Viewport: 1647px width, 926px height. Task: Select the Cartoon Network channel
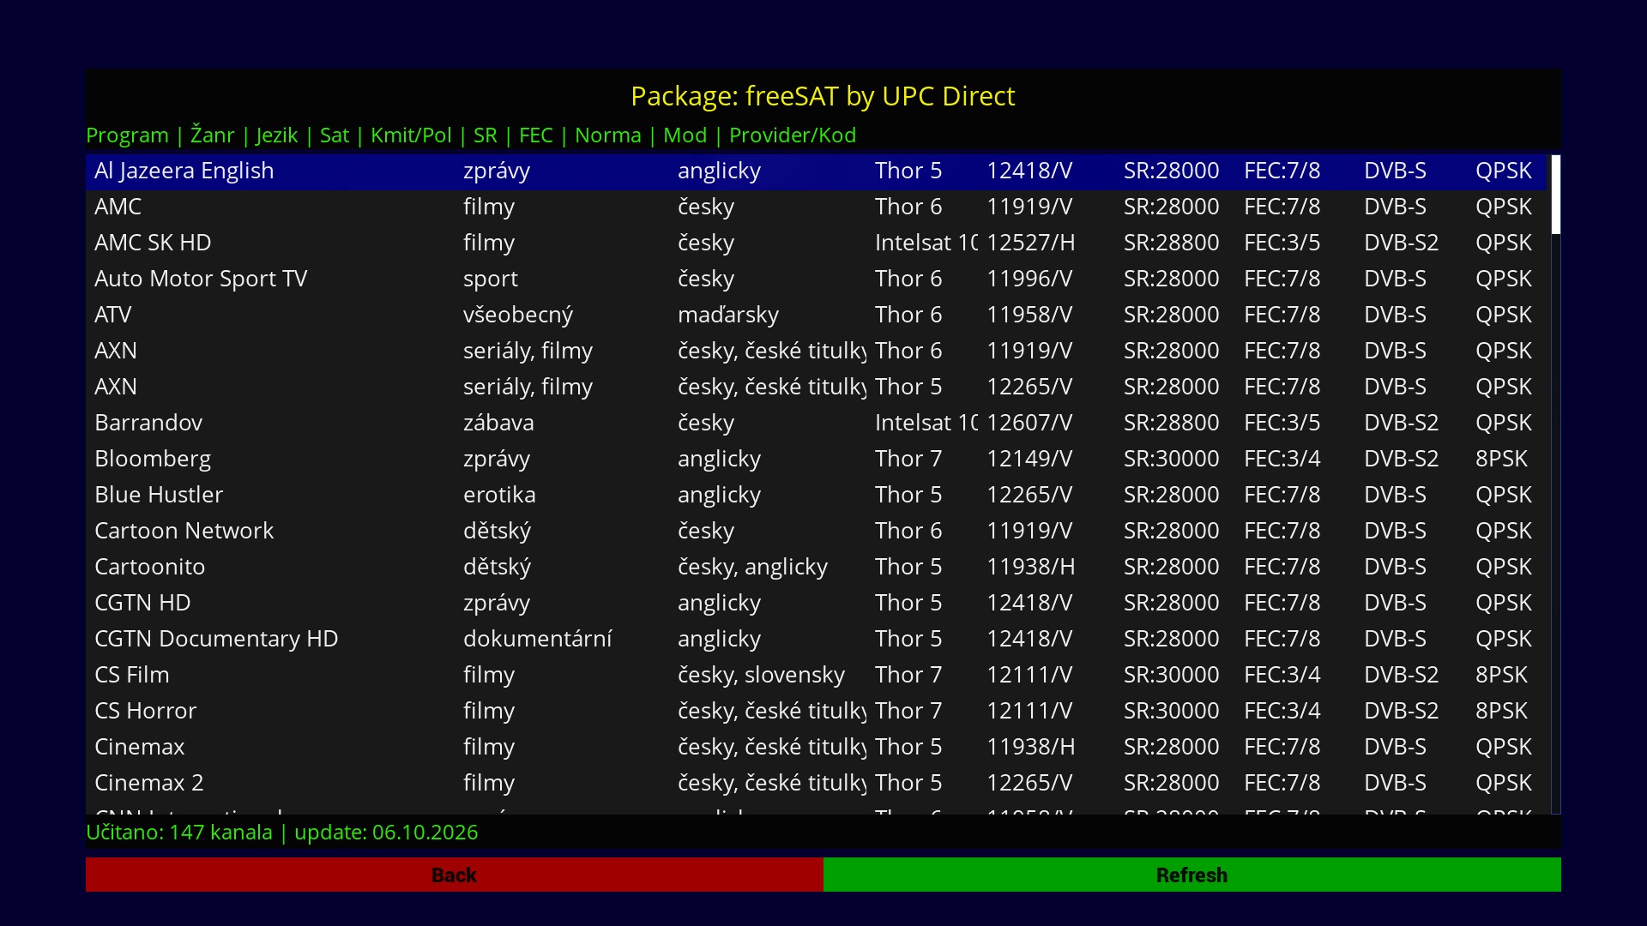pyautogui.click(x=816, y=531)
